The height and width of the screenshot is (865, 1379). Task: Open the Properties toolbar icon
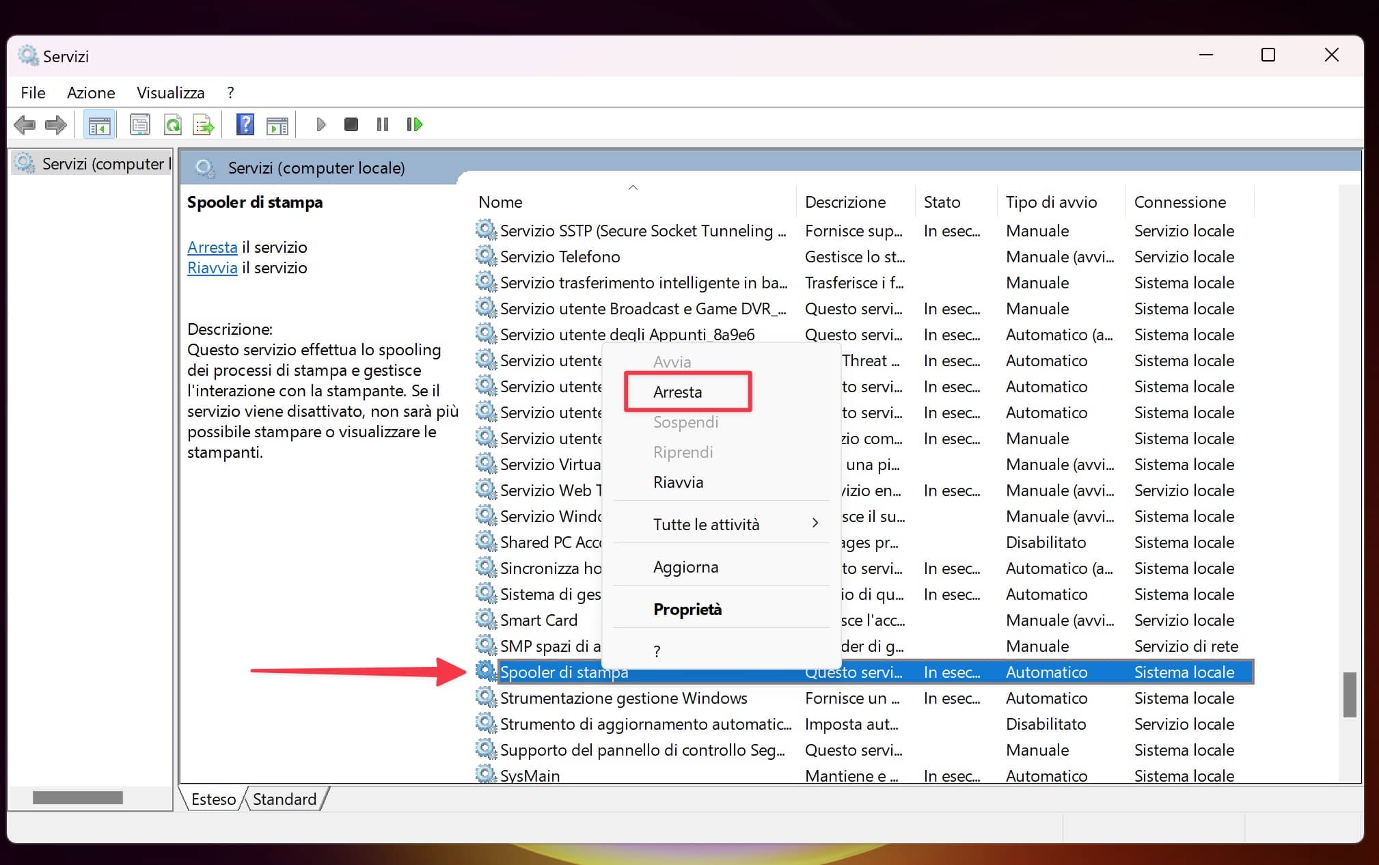point(140,124)
